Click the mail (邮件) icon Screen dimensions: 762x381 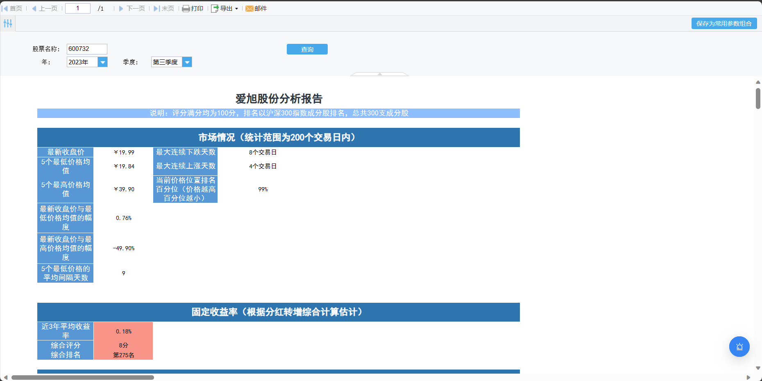pos(249,9)
